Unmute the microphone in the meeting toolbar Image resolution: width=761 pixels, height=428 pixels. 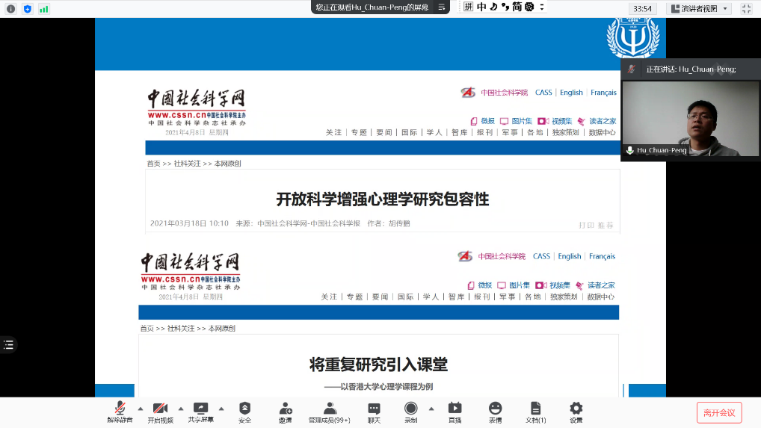[119, 411]
